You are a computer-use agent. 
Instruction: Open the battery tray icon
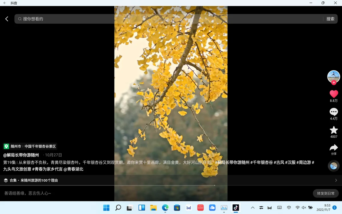[x=310, y=208]
